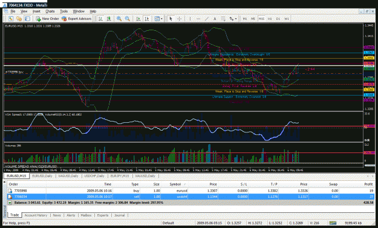
Task: Switch timeframe to H1
Action: click(270, 19)
